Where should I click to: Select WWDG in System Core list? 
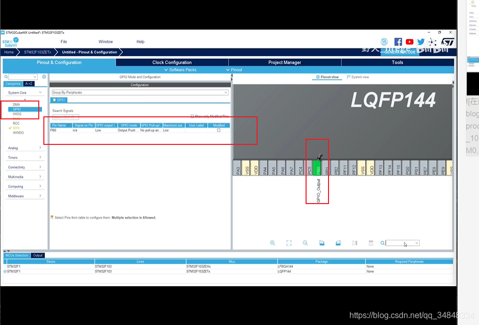pyautogui.click(x=18, y=133)
